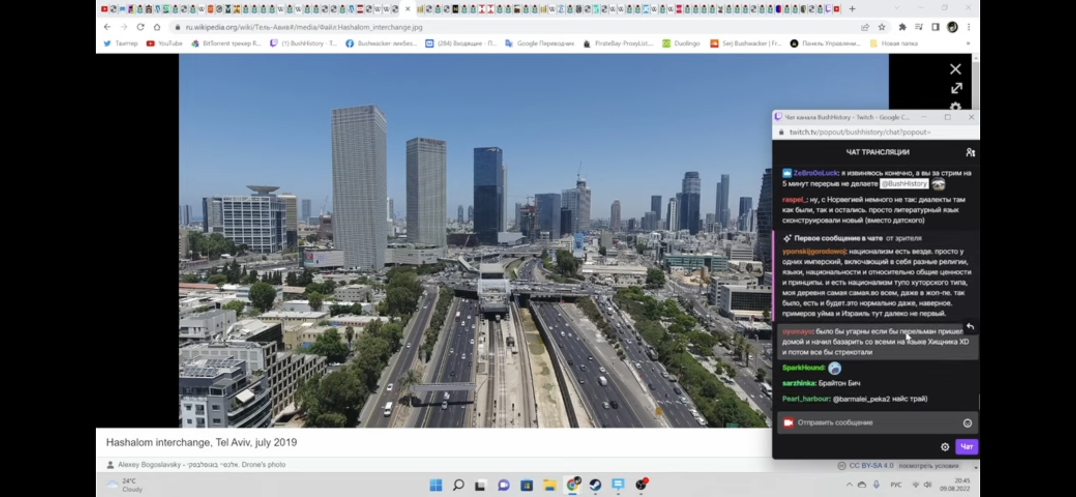Click the caption 'Hashalom interchange, Tel Aviv, july 2019'
The height and width of the screenshot is (497, 1076).
202,442
